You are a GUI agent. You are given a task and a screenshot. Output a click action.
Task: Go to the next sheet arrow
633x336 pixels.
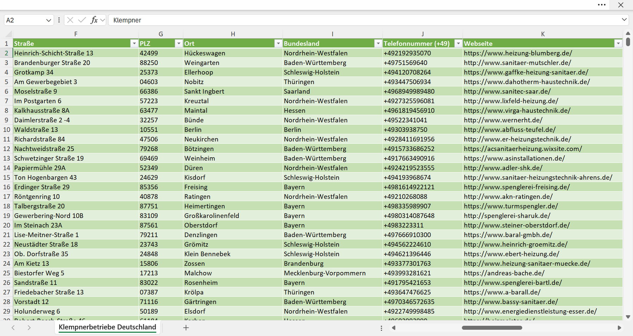[x=29, y=328]
